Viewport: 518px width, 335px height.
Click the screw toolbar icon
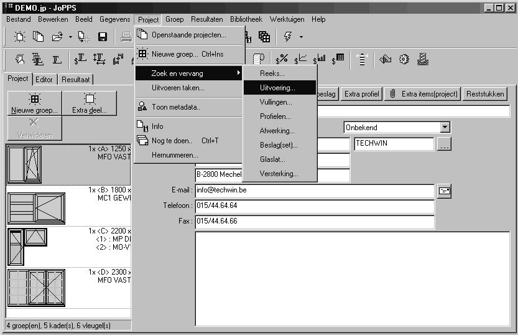point(423,59)
